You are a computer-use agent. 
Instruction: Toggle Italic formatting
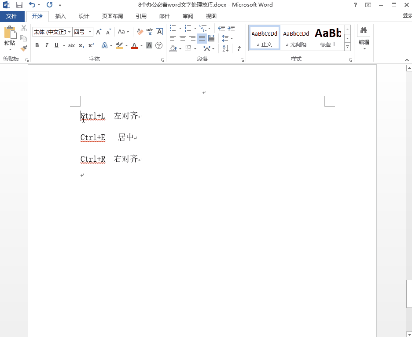tap(47, 45)
